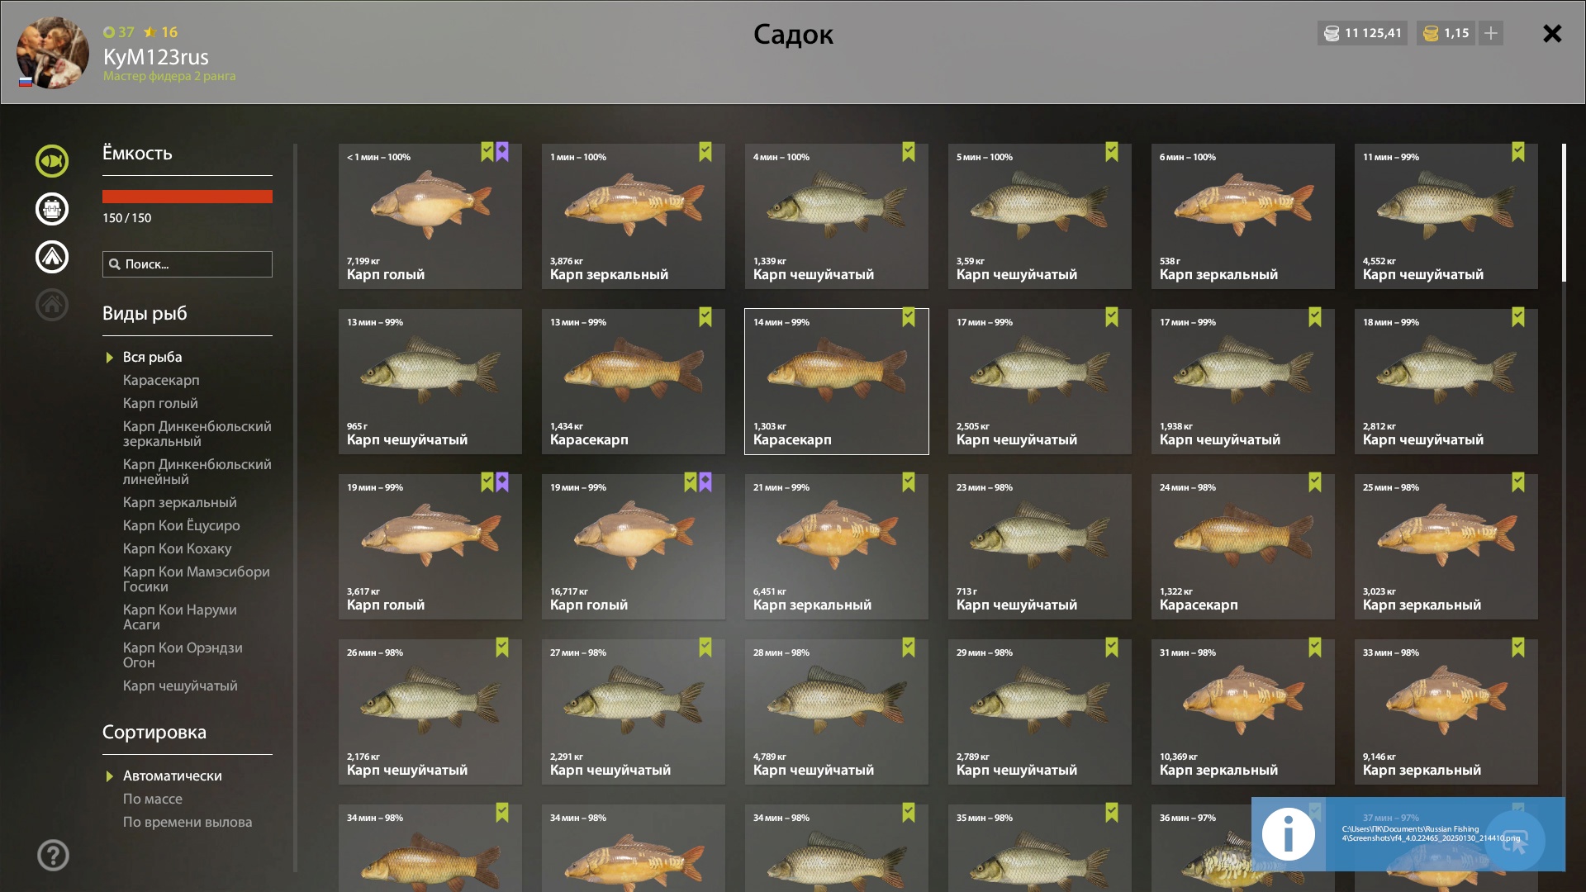Filter by Карасекарп in species list
This screenshot has width=1586, height=892.
coord(161,381)
